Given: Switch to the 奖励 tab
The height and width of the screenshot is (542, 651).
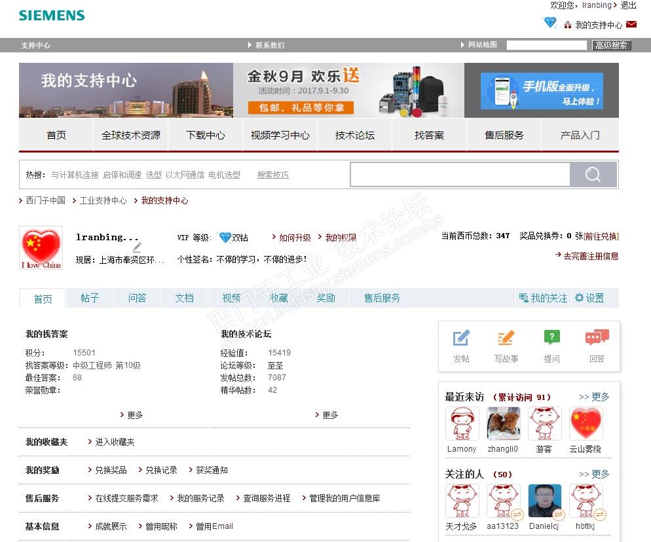Looking at the screenshot, I should (325, 298).
